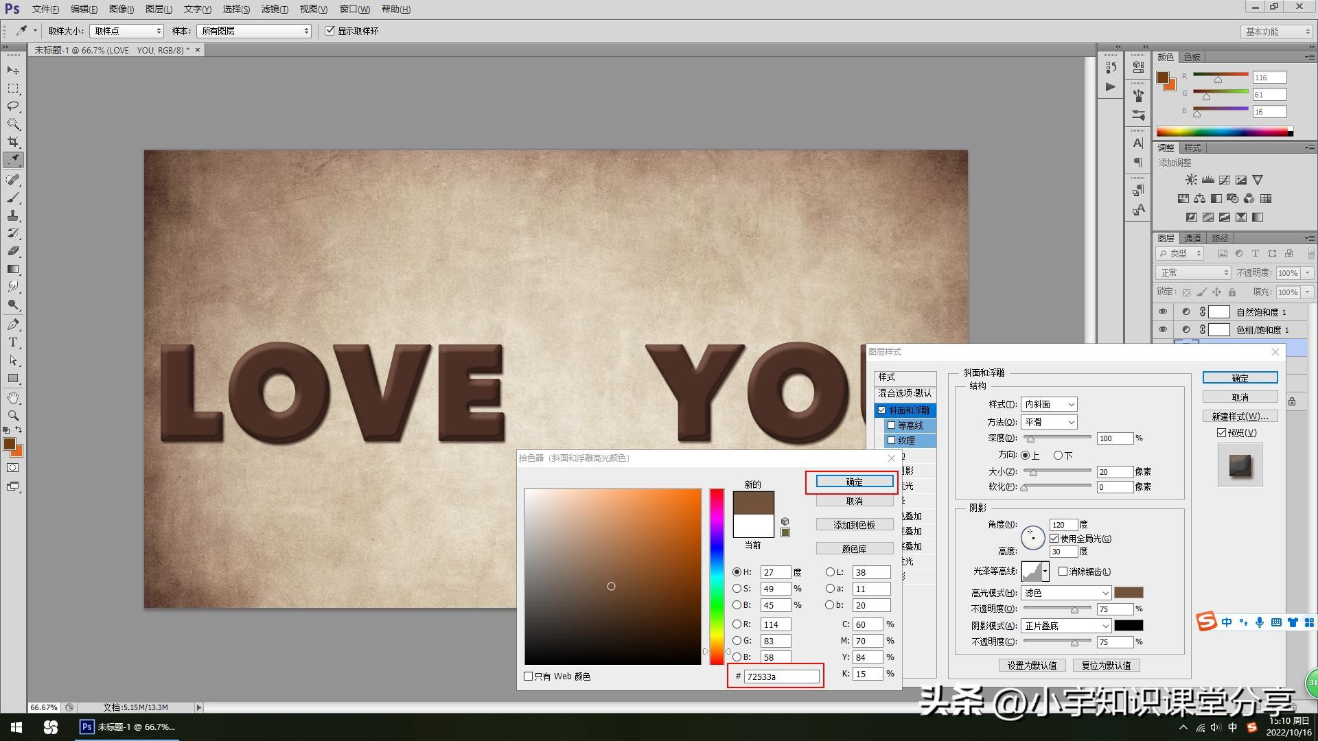Select the Lasso tool

[13, 106]
